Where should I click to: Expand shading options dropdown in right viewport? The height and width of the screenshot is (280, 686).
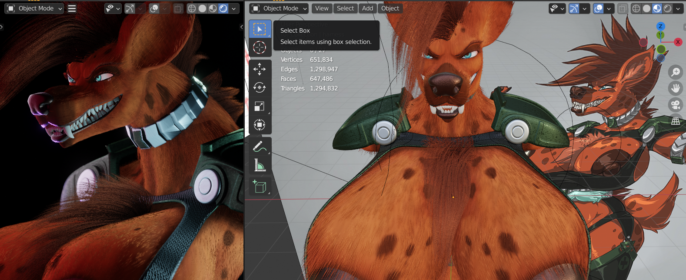[x=678, y=8]
